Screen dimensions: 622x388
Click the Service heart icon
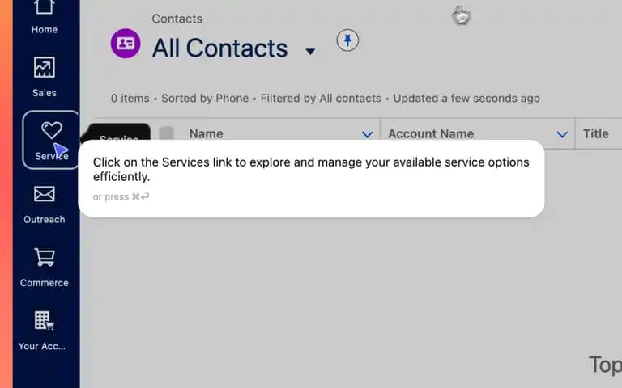coord(52,130)
